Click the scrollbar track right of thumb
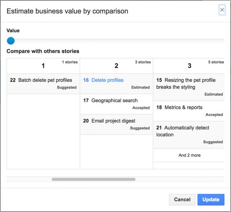This screenshot has width=231, height=212. [x=180, y=179]
